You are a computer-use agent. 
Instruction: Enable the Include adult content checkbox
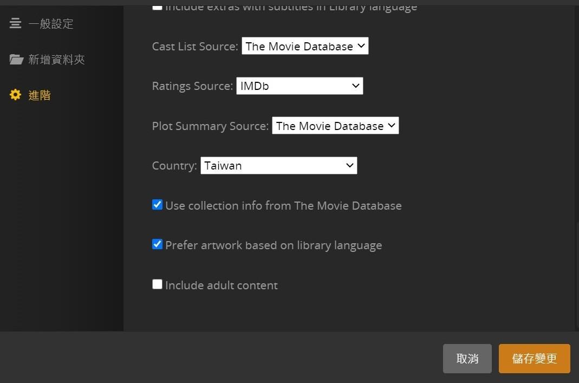click(157, 284)
